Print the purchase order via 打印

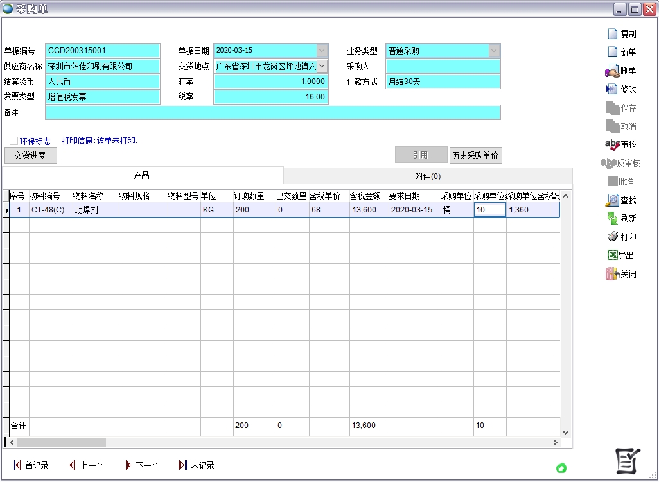pos(612,237)
